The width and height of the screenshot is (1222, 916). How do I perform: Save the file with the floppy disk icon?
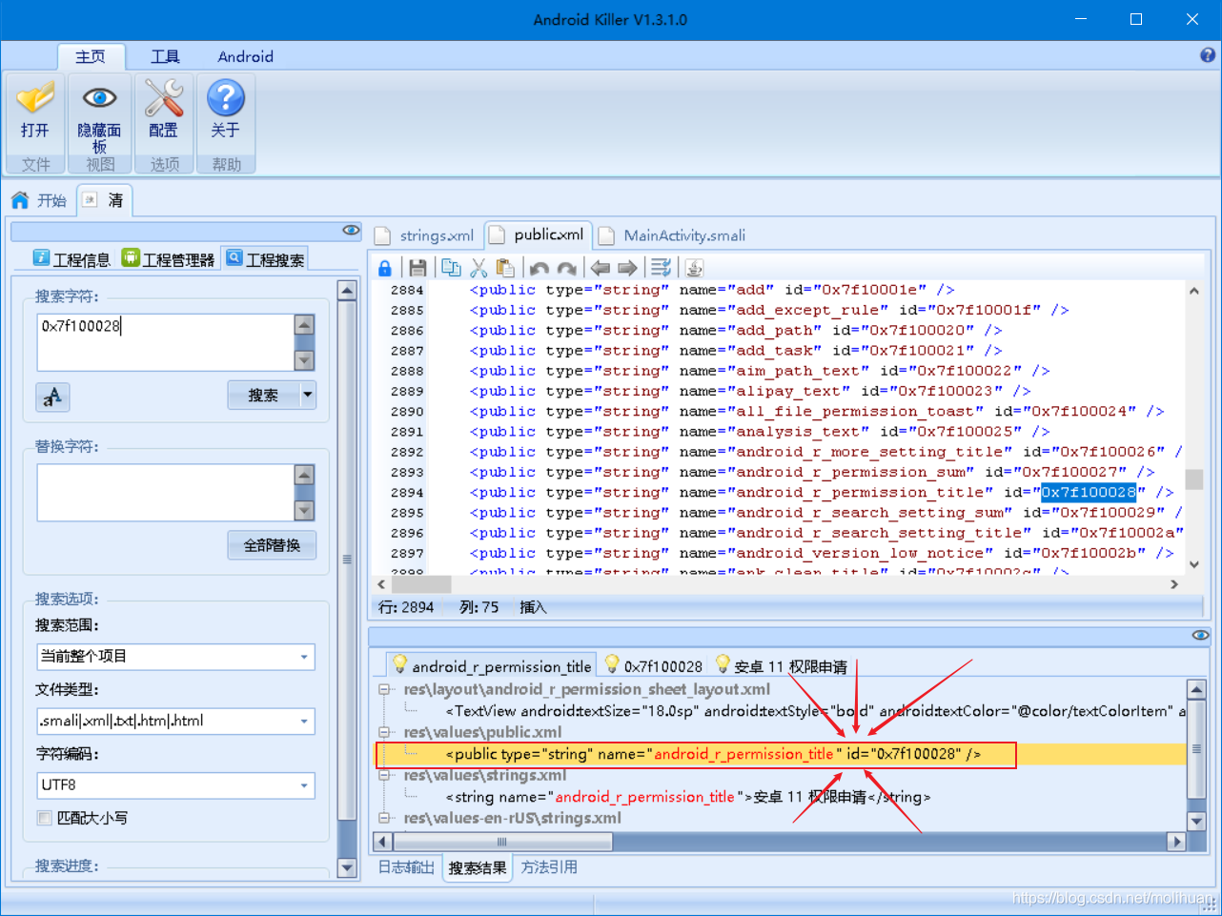[x=418, y=268]
